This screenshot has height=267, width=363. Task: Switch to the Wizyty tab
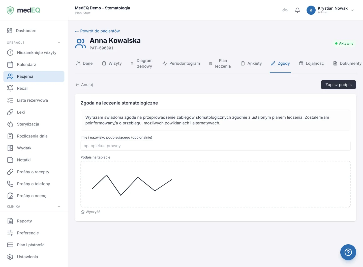(x=112, y=63)
